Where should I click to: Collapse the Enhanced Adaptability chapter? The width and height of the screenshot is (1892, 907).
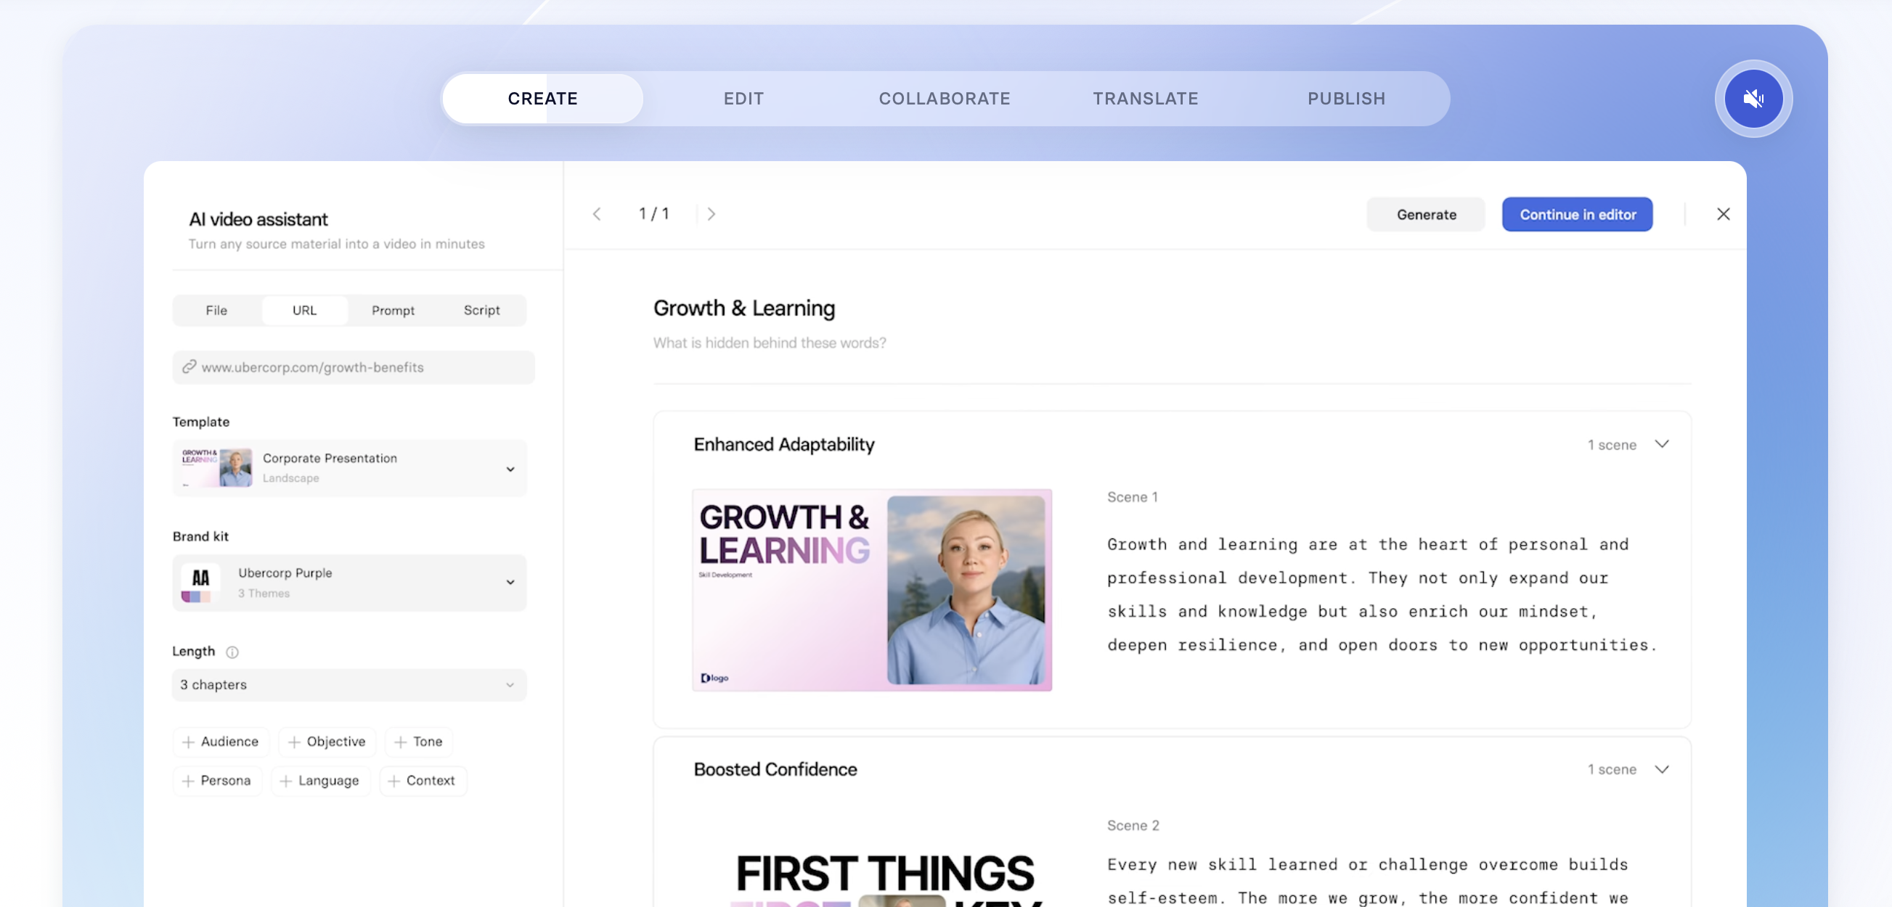coord(1662,444)
